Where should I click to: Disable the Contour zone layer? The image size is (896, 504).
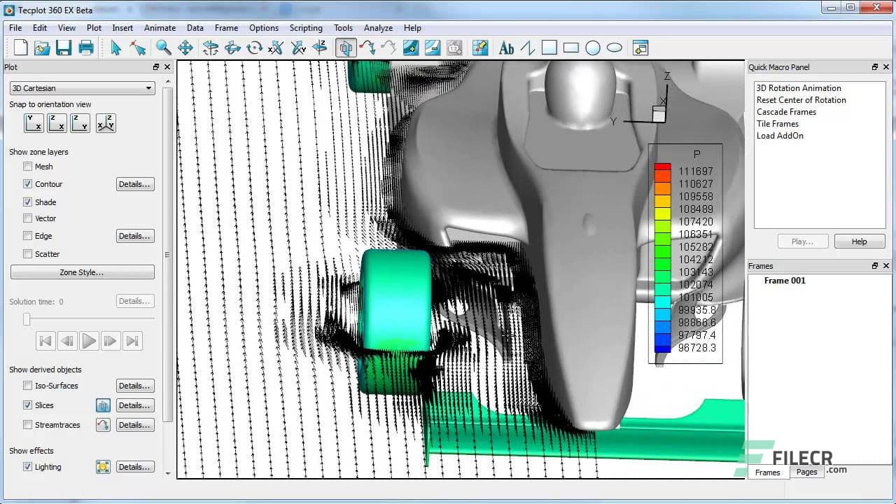tap(27, 184)
